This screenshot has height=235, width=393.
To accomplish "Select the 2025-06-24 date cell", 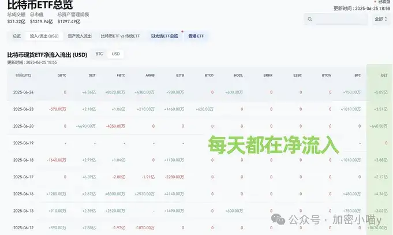I will coord(23,92).
